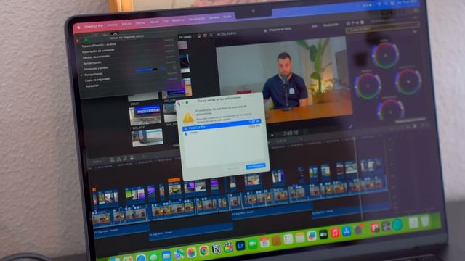This screenshot has height=261, width=465.
Task: Open the Archivo menu
Action: [x=113, y=25]
